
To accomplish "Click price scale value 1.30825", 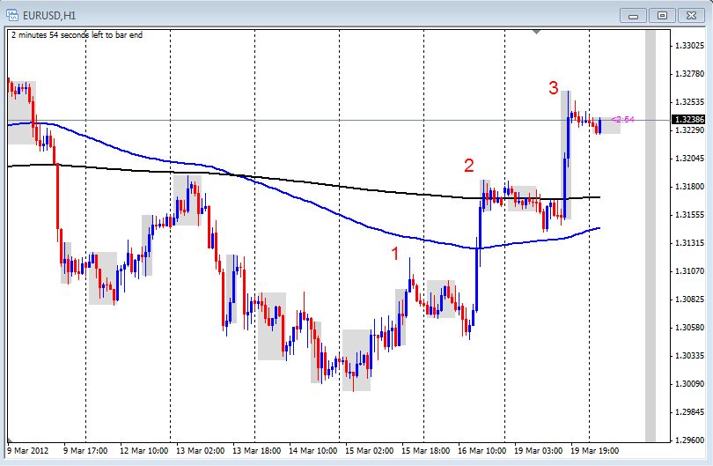I will [689, 300].
